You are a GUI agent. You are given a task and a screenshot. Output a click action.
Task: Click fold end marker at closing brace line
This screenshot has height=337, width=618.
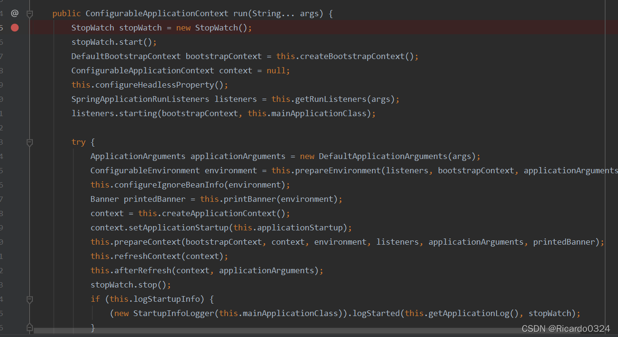30,327
